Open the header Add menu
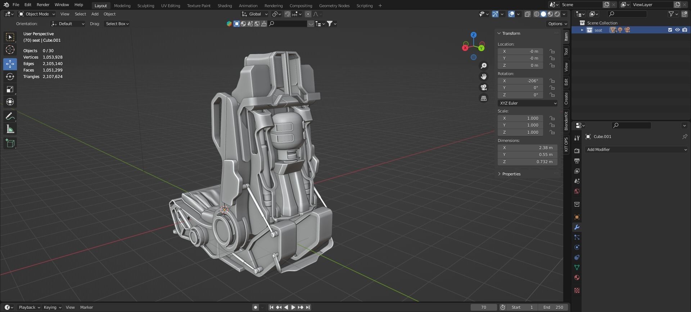This screenshot has width=691, height=312. coord(95,14)
